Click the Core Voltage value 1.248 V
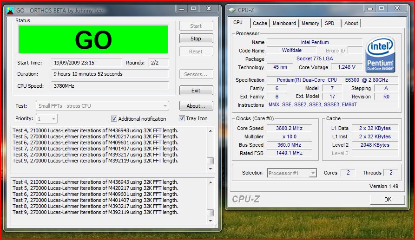The width and height of the screenshot is (415, 240). point(346,67)
